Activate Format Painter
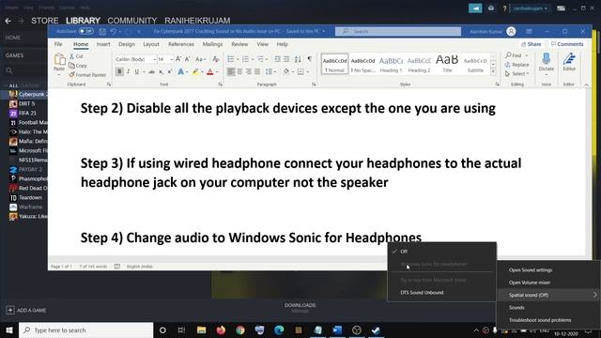 pos(87,75)
